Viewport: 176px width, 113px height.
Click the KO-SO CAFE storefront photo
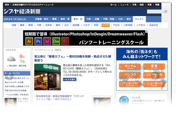(47, 77)
